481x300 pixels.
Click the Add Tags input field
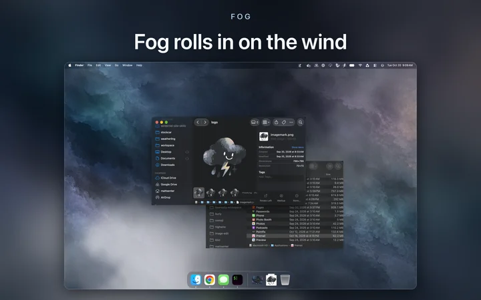tap(281, 177)
